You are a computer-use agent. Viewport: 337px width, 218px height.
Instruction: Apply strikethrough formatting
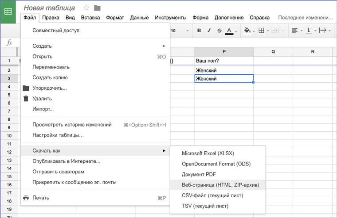[219, 31]
